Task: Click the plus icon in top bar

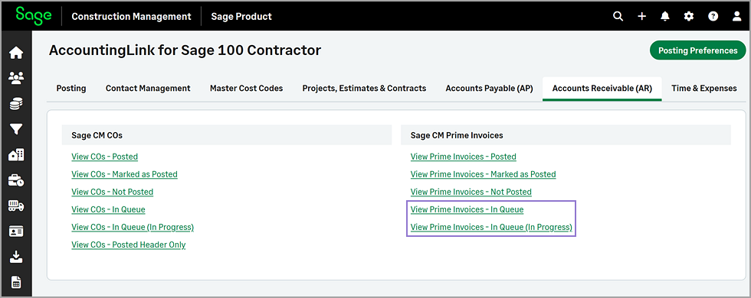Action: [642, 16]
